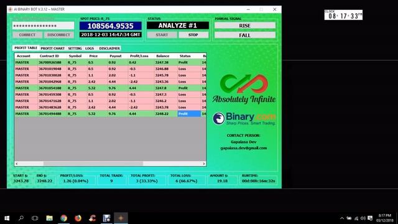This screenshot has height=224, width=398.
Task: Click the Payout column header
Action: 118,56
